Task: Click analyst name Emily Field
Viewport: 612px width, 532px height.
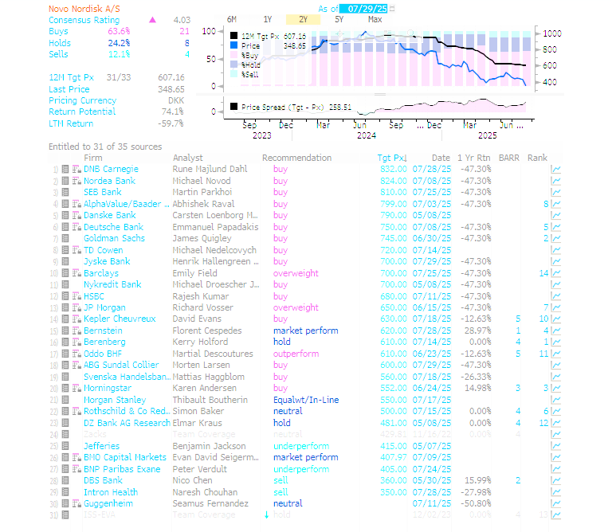Action: click(194, 273)
